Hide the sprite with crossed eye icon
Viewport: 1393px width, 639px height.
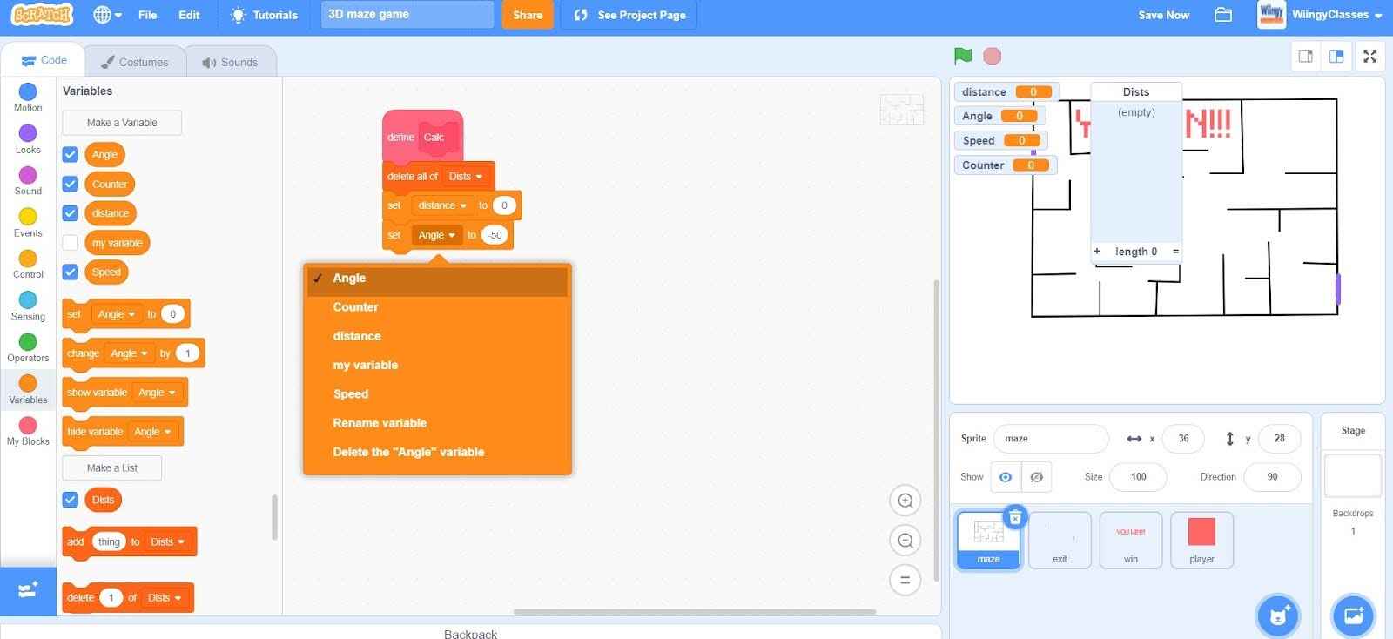[1036, 477]
